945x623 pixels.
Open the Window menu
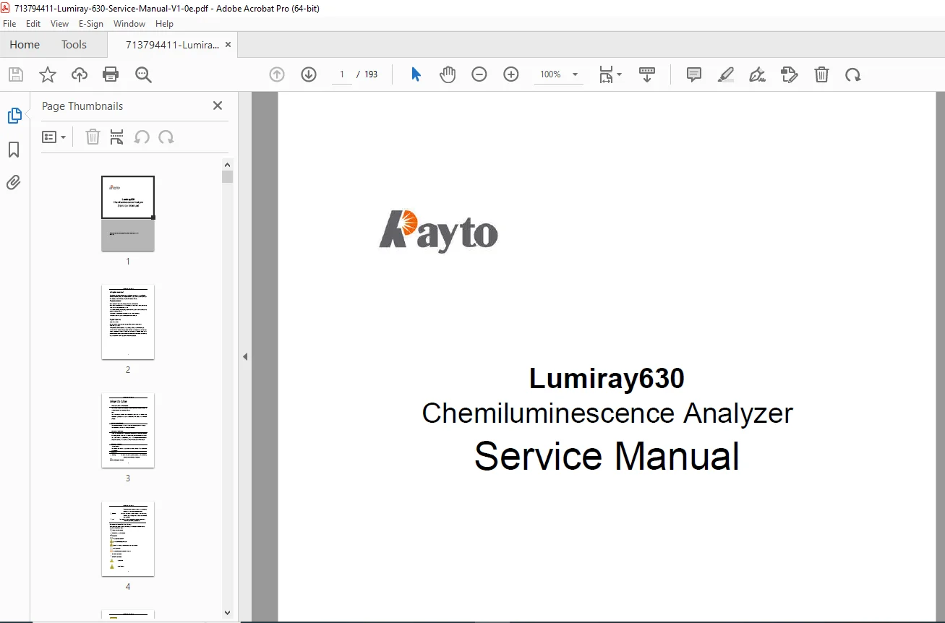[129, 24]
